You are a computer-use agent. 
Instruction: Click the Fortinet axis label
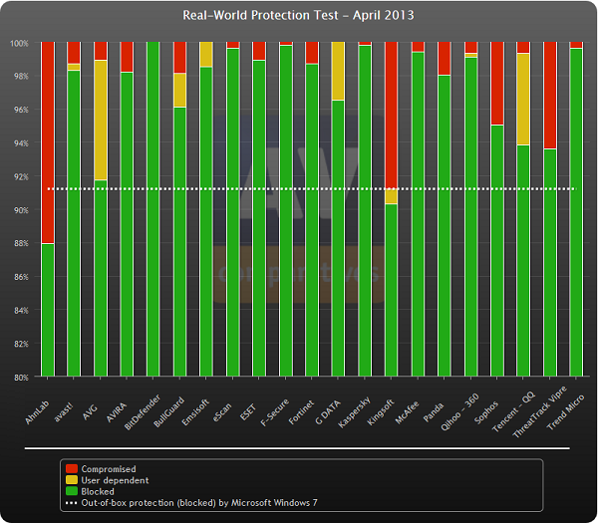pyautogui.click(x=301, y=412)
